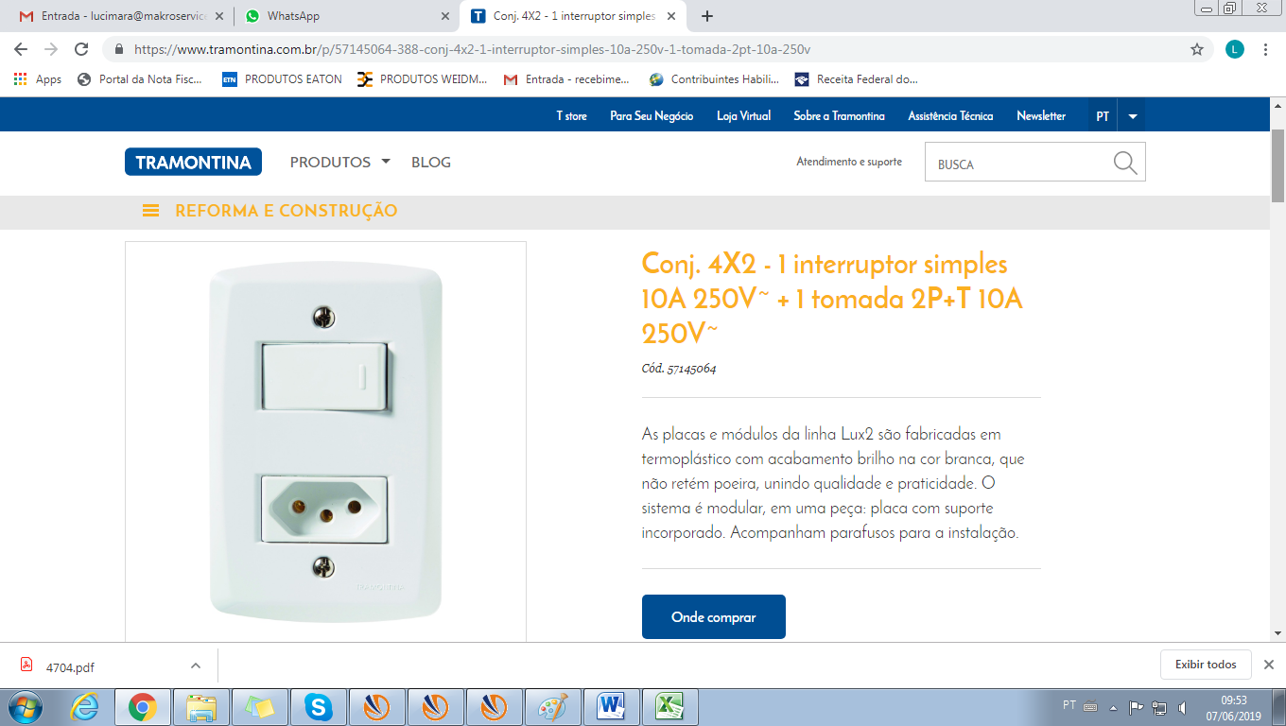Click into the BUSCA search field
Viewport: 1286px width, 726px height.
[1019, 163]
